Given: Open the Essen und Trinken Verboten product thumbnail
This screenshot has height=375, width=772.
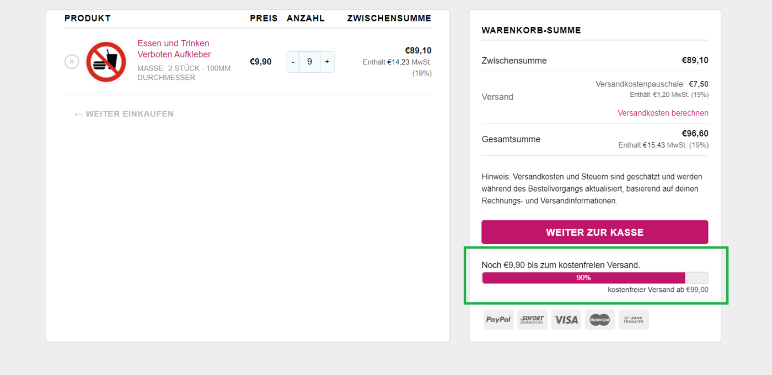Looking at the screenshot, I should click(x=106, y=62).
